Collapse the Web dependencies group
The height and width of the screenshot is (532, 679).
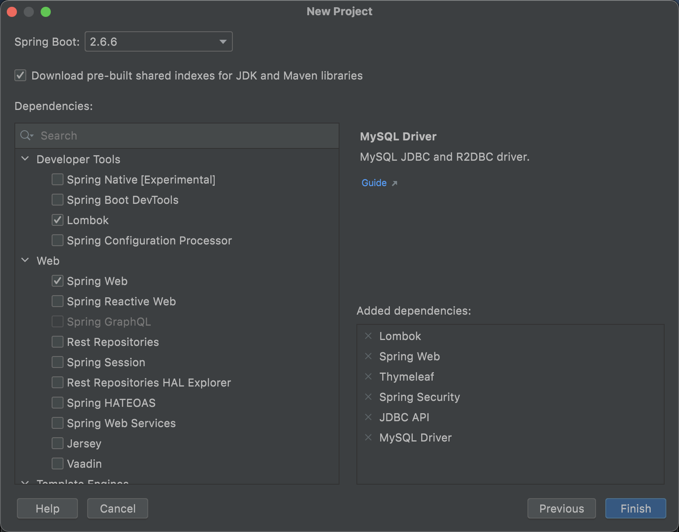25,260
